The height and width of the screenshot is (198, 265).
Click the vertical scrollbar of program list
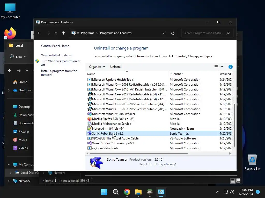(234, 125)
